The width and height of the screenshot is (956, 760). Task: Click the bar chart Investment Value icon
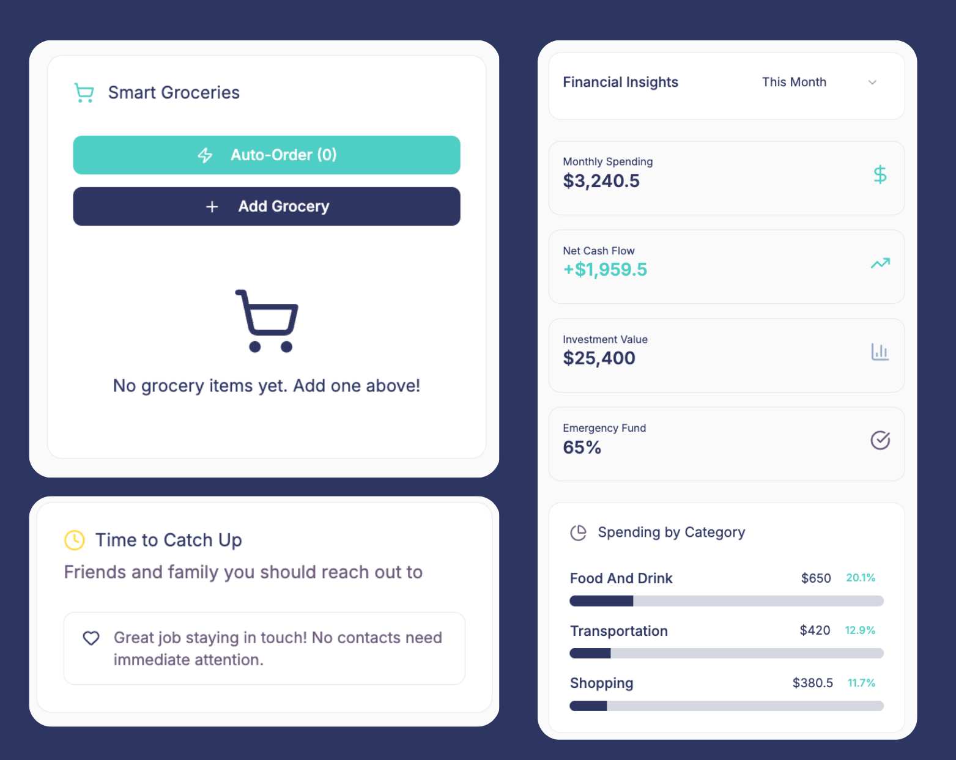(x=880, y=352)
